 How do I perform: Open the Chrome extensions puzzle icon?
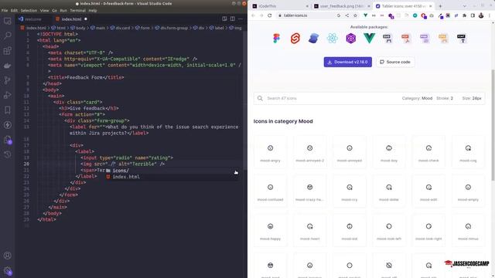(464, 15)
